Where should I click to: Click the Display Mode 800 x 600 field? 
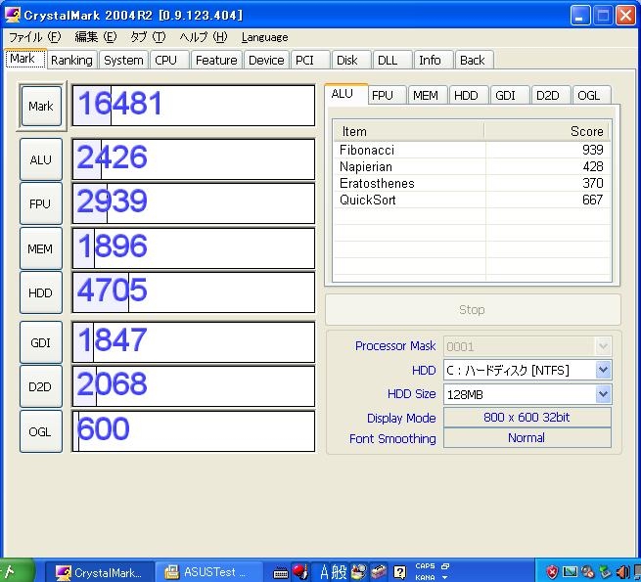coord(527,418)
